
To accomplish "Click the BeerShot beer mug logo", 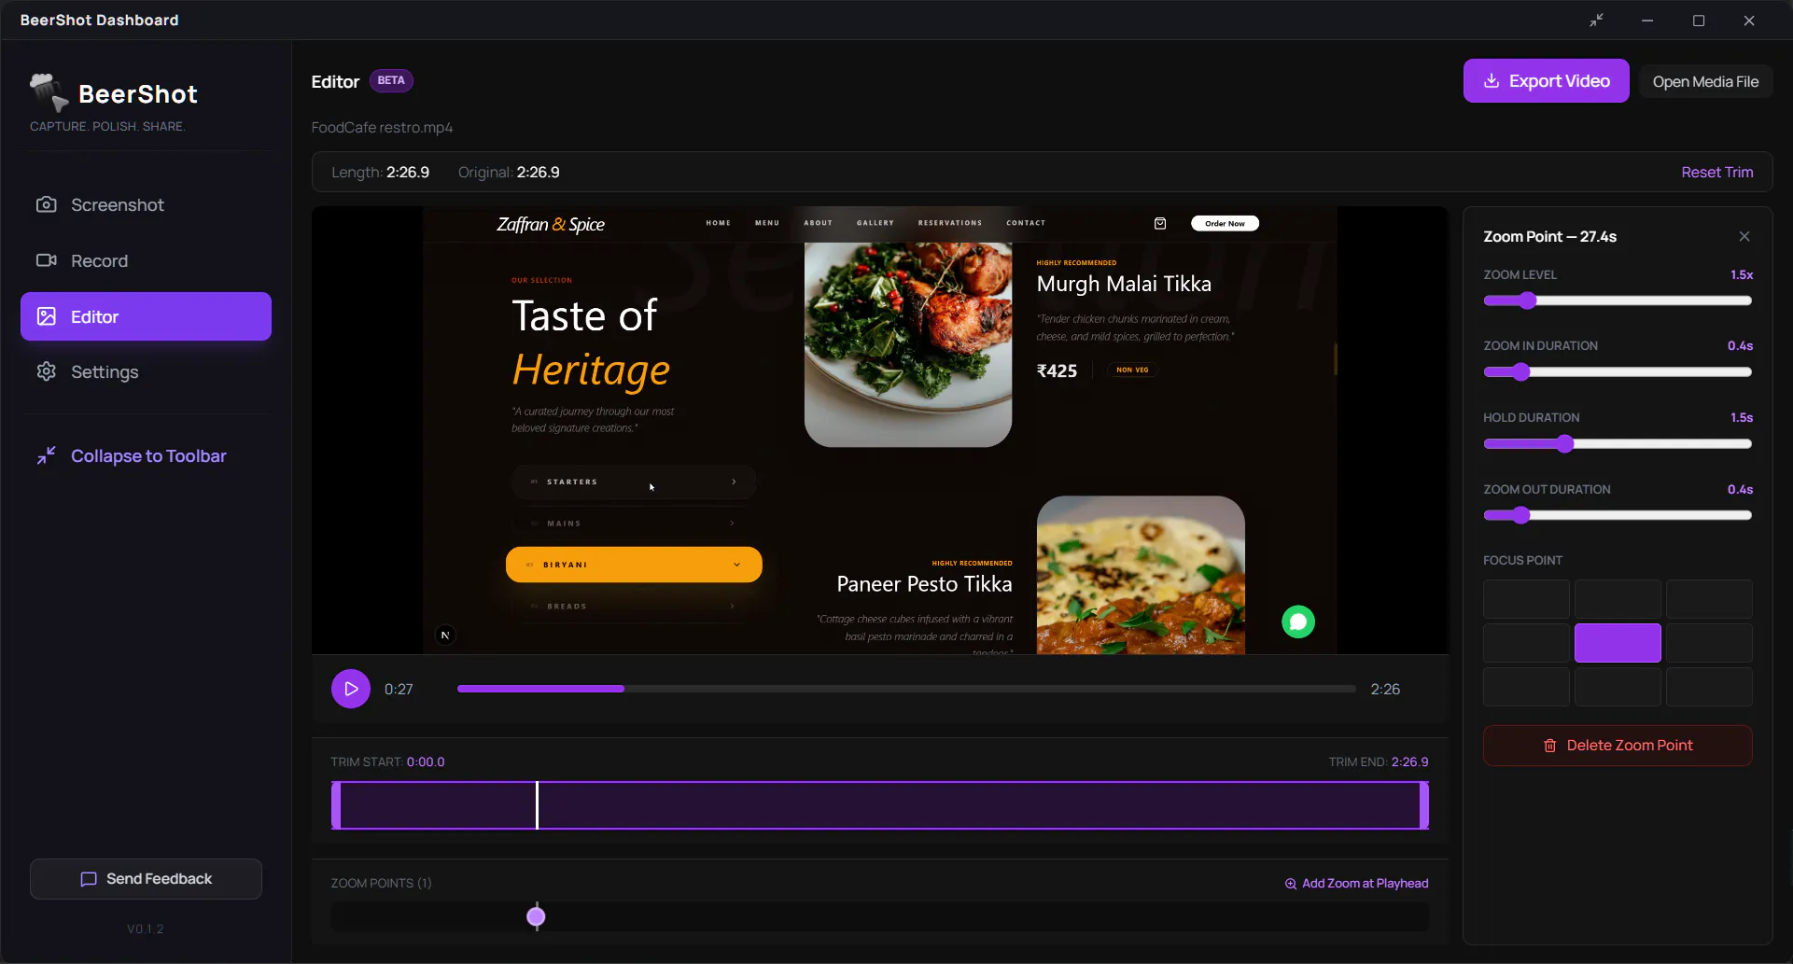I will point(49,92).
